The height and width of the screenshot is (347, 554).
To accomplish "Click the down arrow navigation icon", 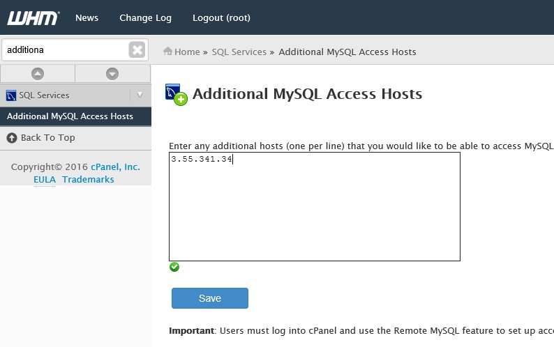I will [112, 74].
